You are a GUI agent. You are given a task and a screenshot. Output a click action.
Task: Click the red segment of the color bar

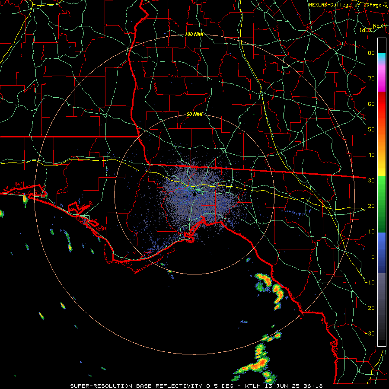pos(382,107)
